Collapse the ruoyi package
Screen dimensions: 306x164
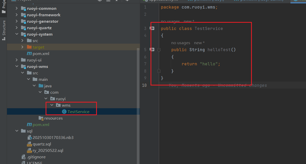pos(46,99)
